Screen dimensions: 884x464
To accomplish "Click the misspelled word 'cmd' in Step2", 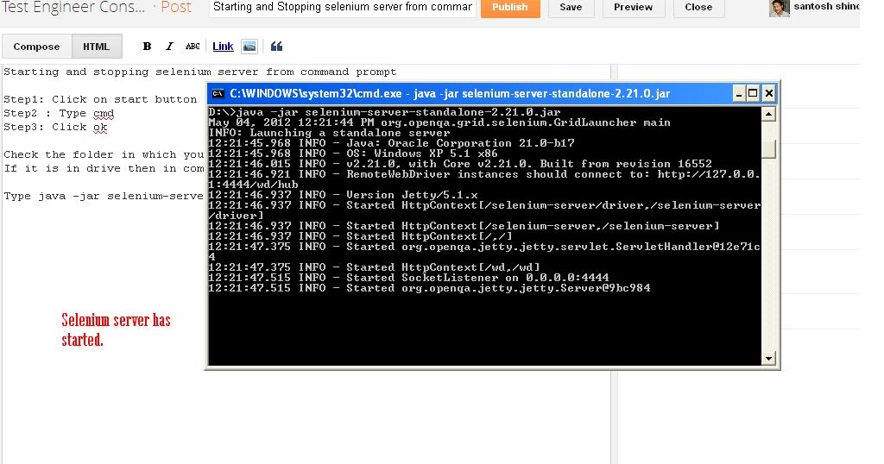I will pyautogui.click(x=104, y=114).
